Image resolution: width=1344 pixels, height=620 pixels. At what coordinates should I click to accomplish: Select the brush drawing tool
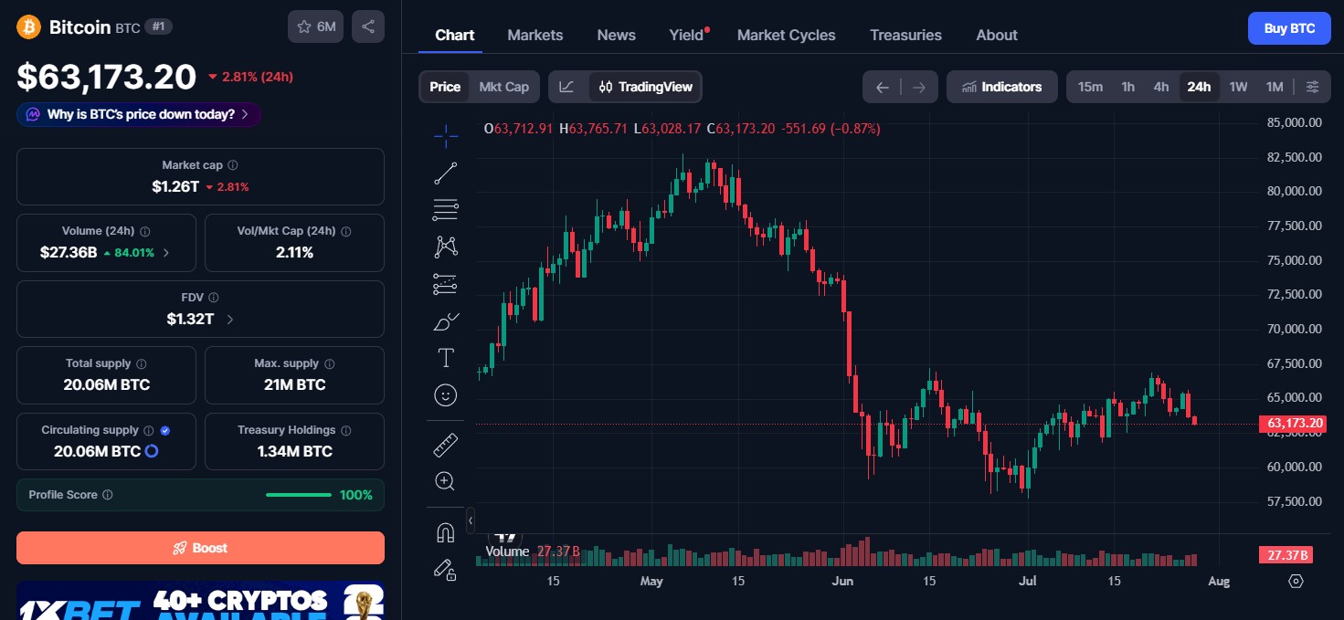coord(446,321)
